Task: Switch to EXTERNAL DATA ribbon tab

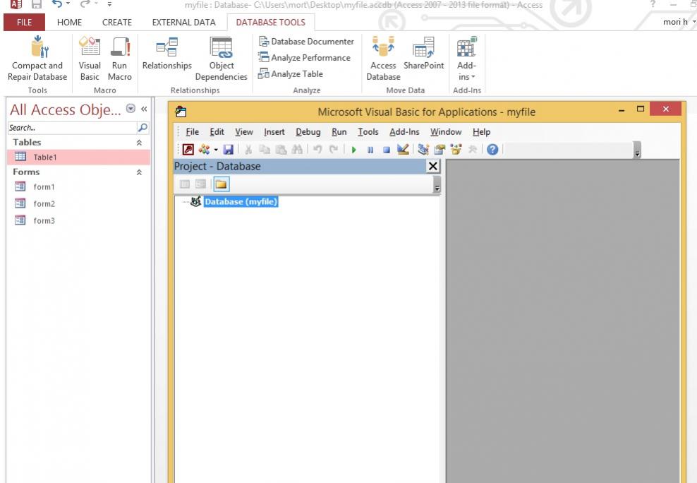Action: click(183, 22)
